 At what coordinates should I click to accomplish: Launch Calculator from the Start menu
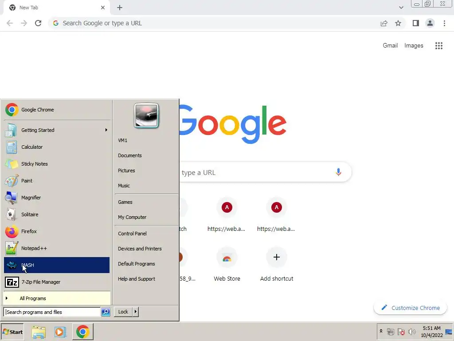[x=57, y=147]
